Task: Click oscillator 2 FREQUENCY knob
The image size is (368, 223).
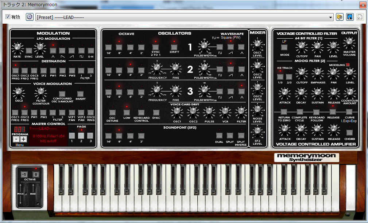Action: tap(156, 68)
